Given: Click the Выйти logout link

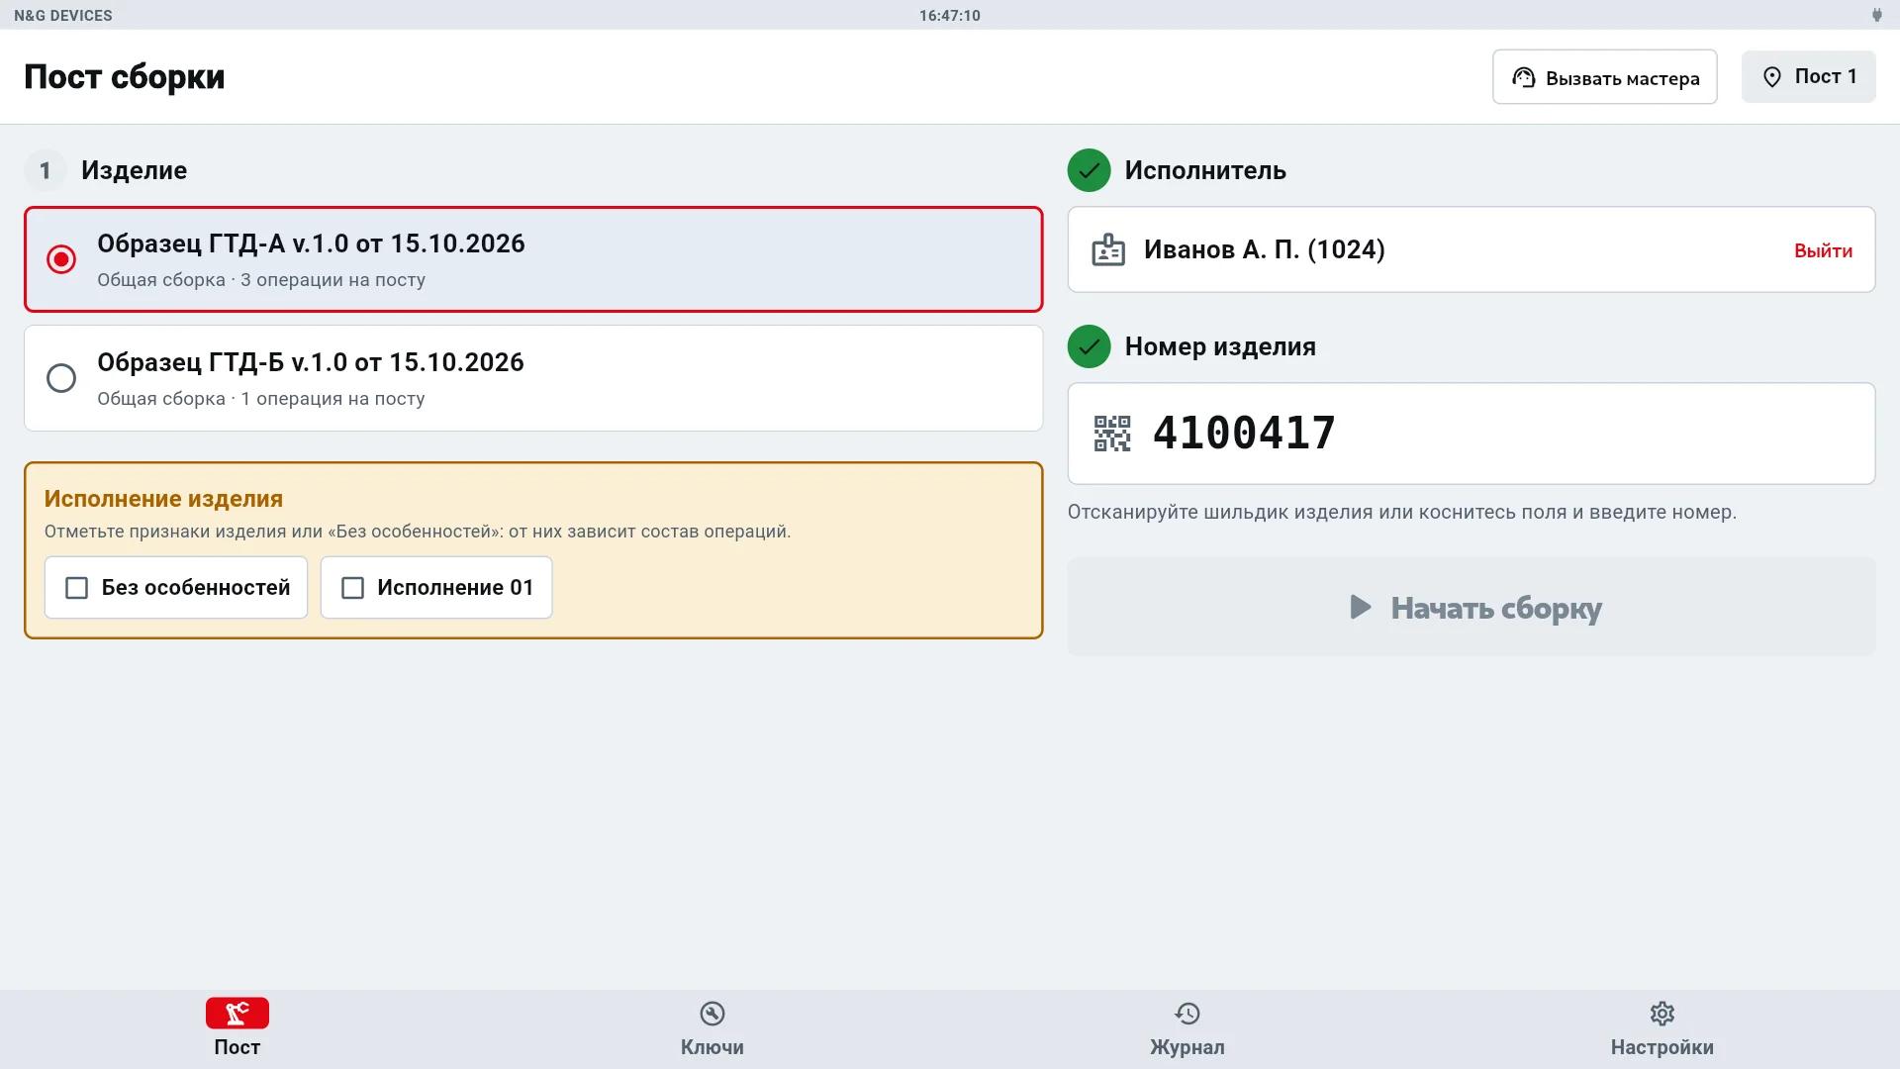Looking at the screenshot, I should 1823,250.
